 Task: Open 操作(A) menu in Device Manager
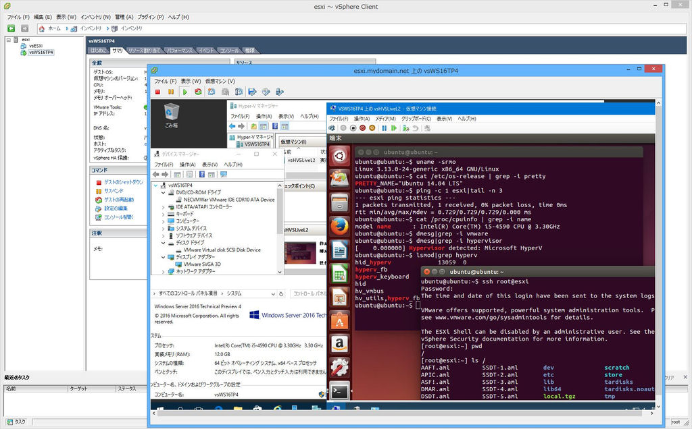[x=188, y=165]
